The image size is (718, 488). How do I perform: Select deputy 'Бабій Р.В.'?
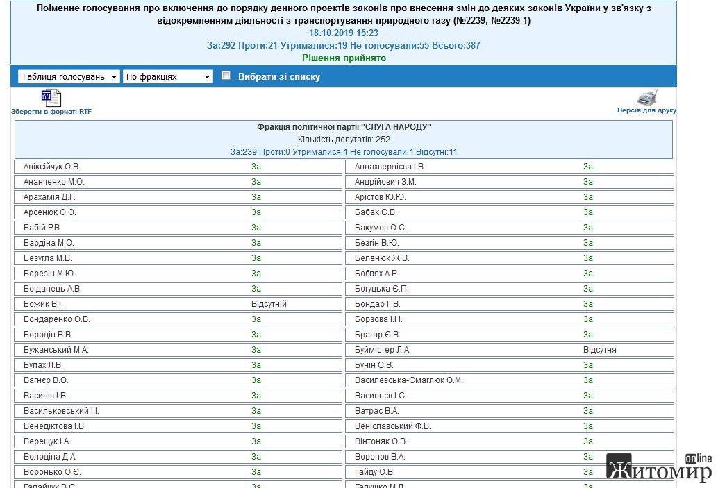(42, 228)
